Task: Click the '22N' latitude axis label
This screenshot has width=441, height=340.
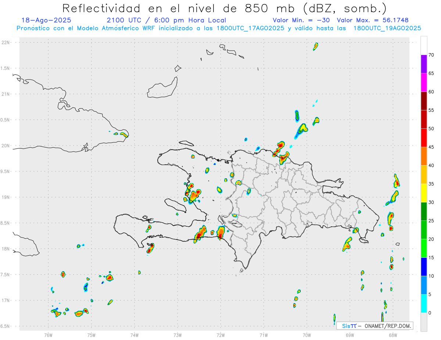Action: (x=6, y=43)
